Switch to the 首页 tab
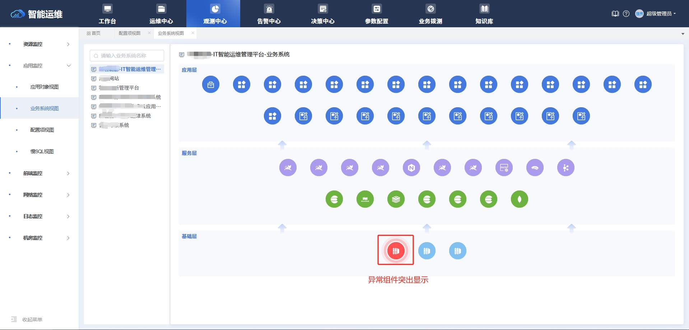This screenshot has height=330, width=689. pos(94,33)
